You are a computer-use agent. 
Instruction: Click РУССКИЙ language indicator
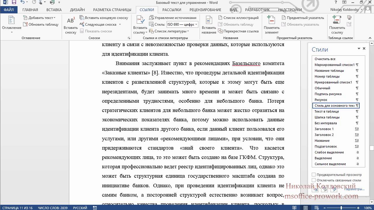tap(80, 208)
